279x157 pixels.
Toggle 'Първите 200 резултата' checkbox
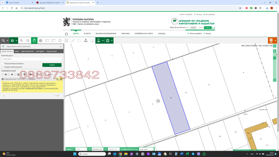pos(2,67)
